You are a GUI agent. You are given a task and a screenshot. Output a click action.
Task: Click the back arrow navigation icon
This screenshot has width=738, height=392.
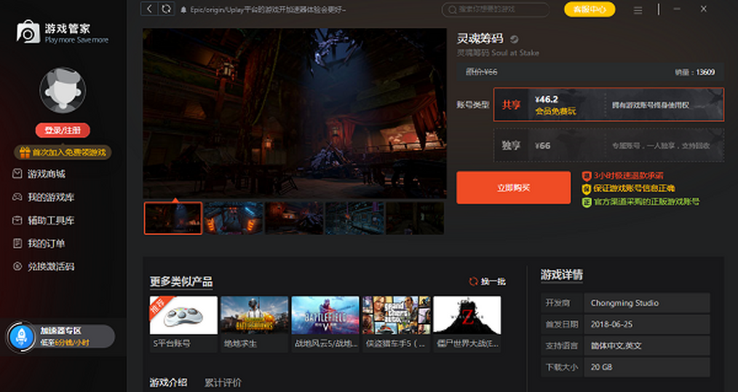click(149, 9)
